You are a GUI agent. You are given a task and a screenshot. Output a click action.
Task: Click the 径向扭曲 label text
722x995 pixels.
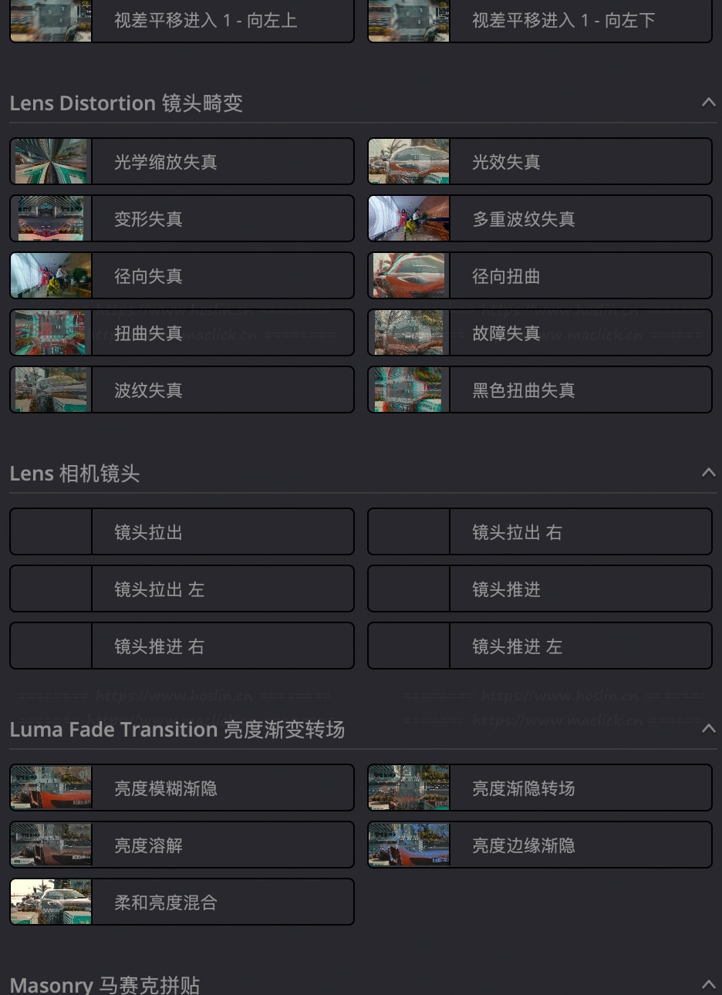[506, 276]
